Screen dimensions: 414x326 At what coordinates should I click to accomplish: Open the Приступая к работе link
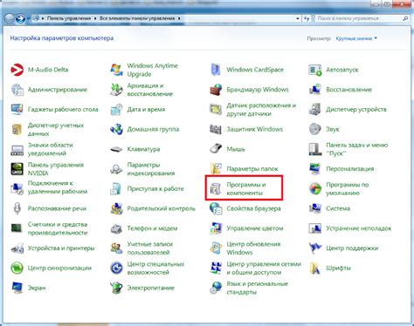tap(155, 189)
